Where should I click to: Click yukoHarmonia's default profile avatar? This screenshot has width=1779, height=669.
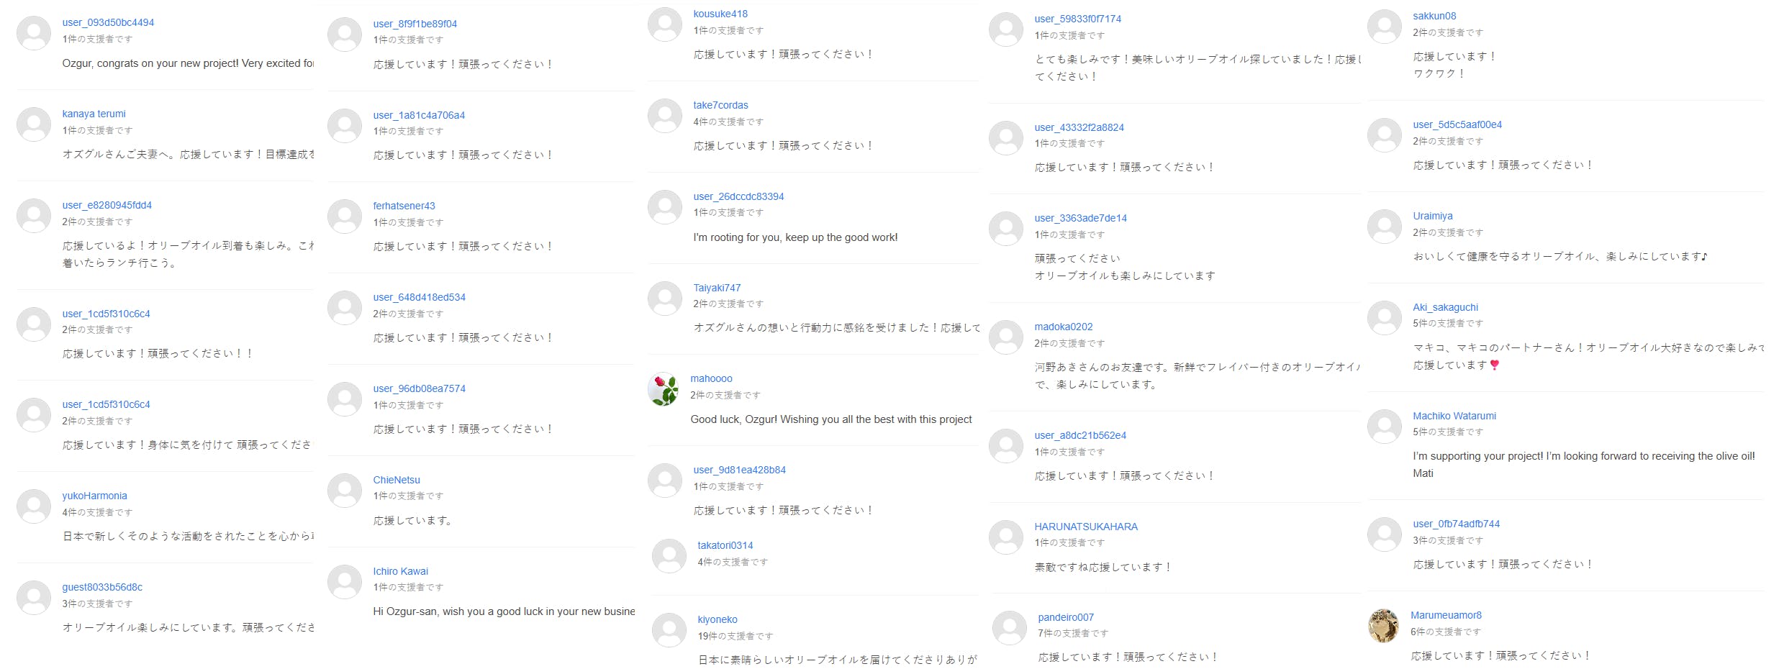pyautogui.click(x=34, y=506)
